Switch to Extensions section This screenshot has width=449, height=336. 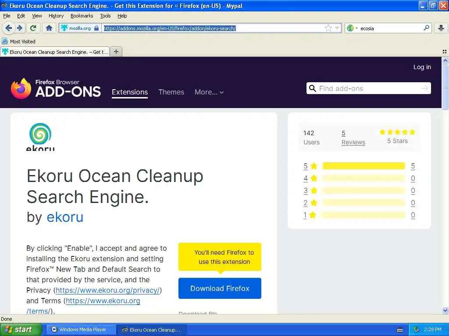pos(130,92)
